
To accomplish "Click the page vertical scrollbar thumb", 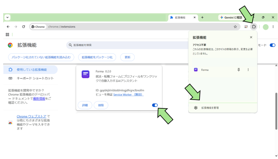I will pos(276,111).
